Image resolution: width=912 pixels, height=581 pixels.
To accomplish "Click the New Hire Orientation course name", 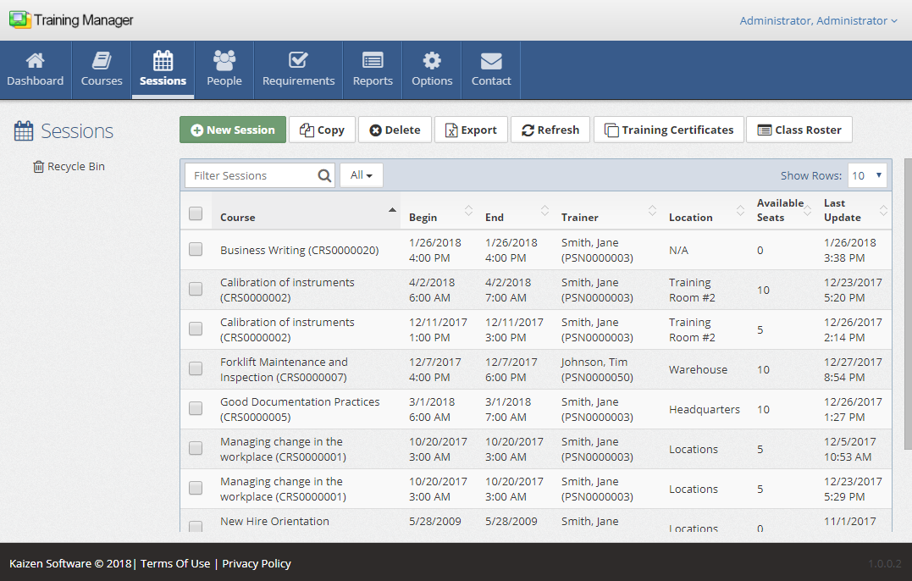I will 274,521.
